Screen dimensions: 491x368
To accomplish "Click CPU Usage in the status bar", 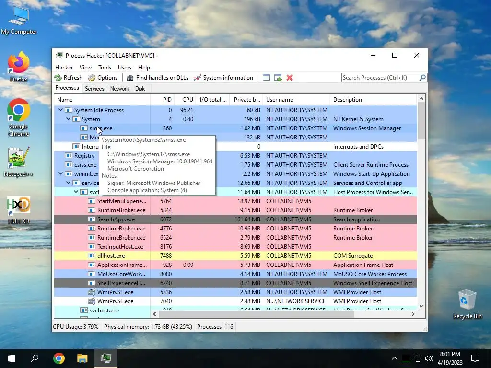I will pos(76,327).
